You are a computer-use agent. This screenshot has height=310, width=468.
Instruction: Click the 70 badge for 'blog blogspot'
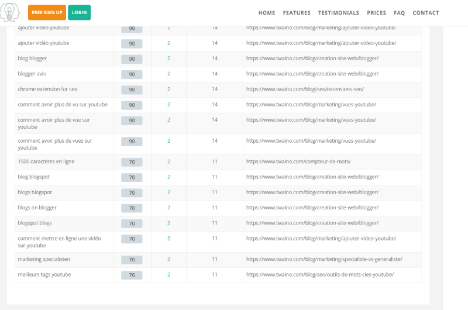132,178
